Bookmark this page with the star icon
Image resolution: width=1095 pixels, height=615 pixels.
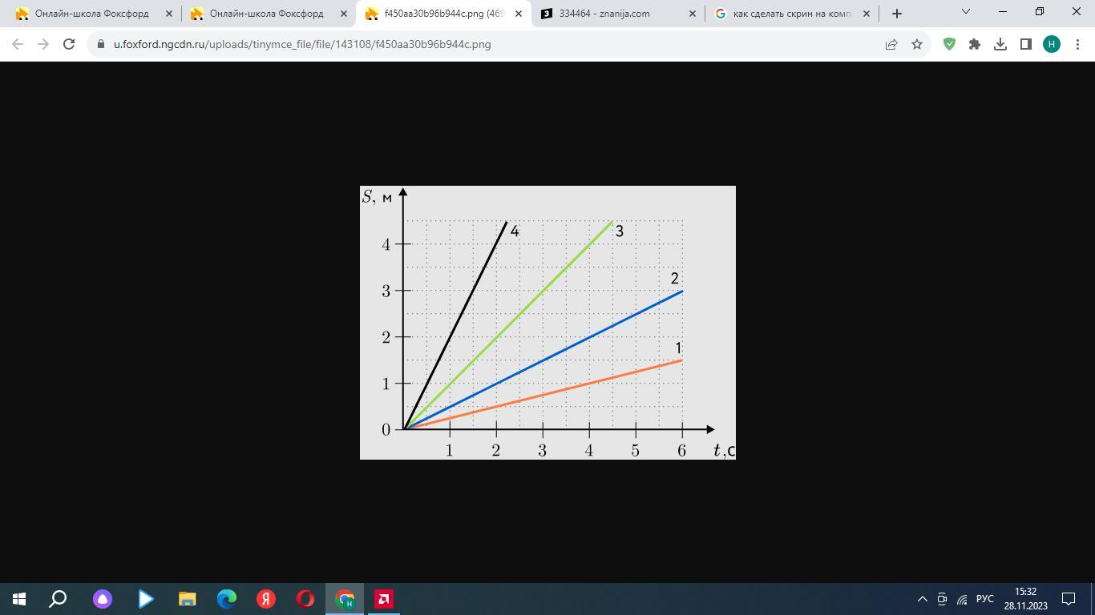click(x=917, y=44)
